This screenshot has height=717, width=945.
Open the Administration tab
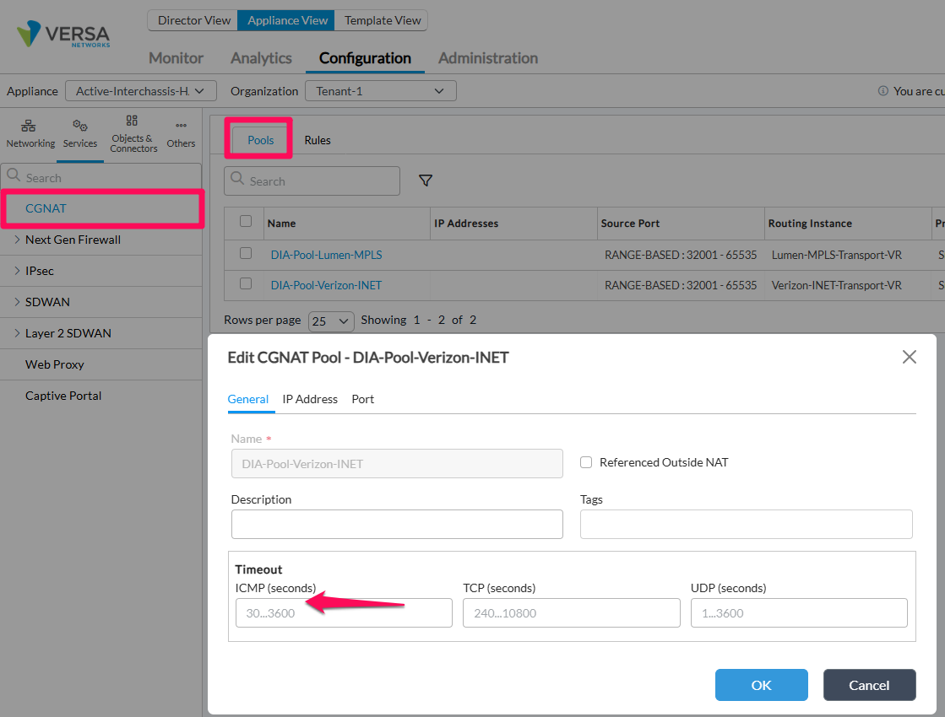487,58
